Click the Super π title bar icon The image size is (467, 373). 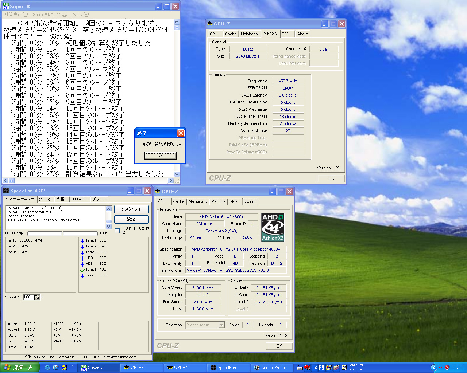coord(5,6)
